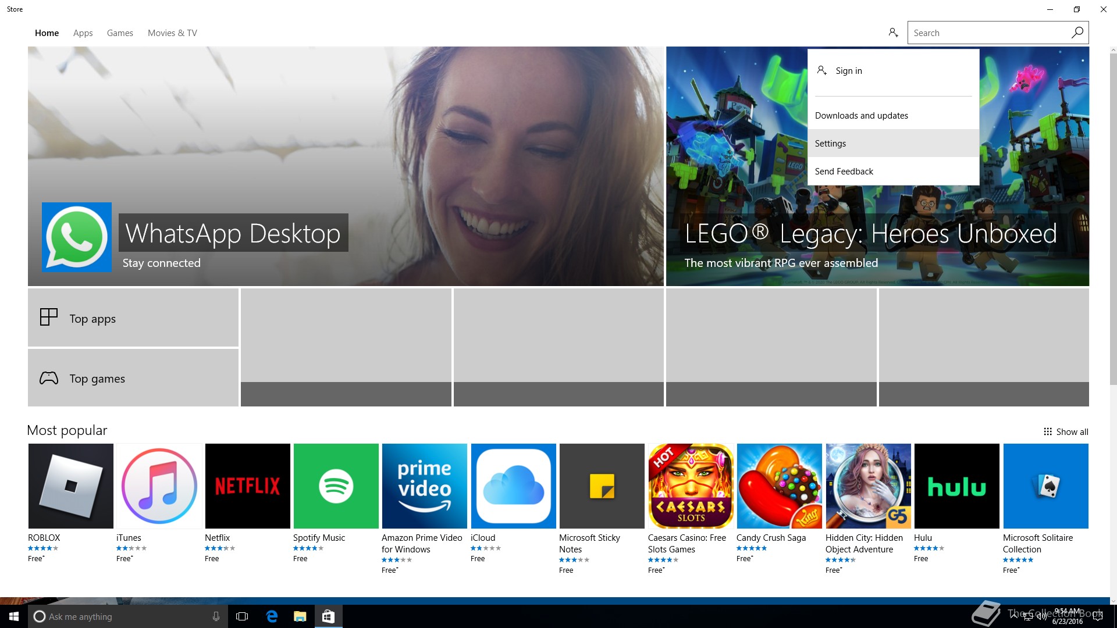Open the ROBLOX app tile
This screenshot has height=628, width=1117.
[70, 486]
